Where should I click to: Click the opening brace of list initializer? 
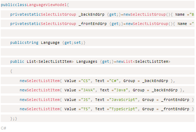click(x=11, y=71)
